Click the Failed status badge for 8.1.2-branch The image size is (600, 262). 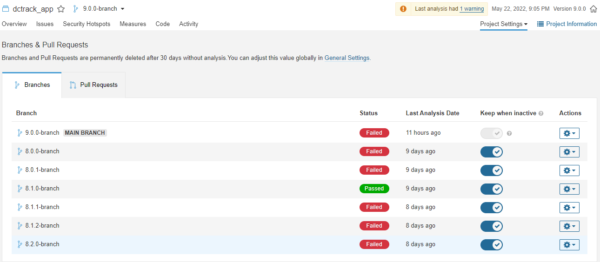click(x=374, y=226)
